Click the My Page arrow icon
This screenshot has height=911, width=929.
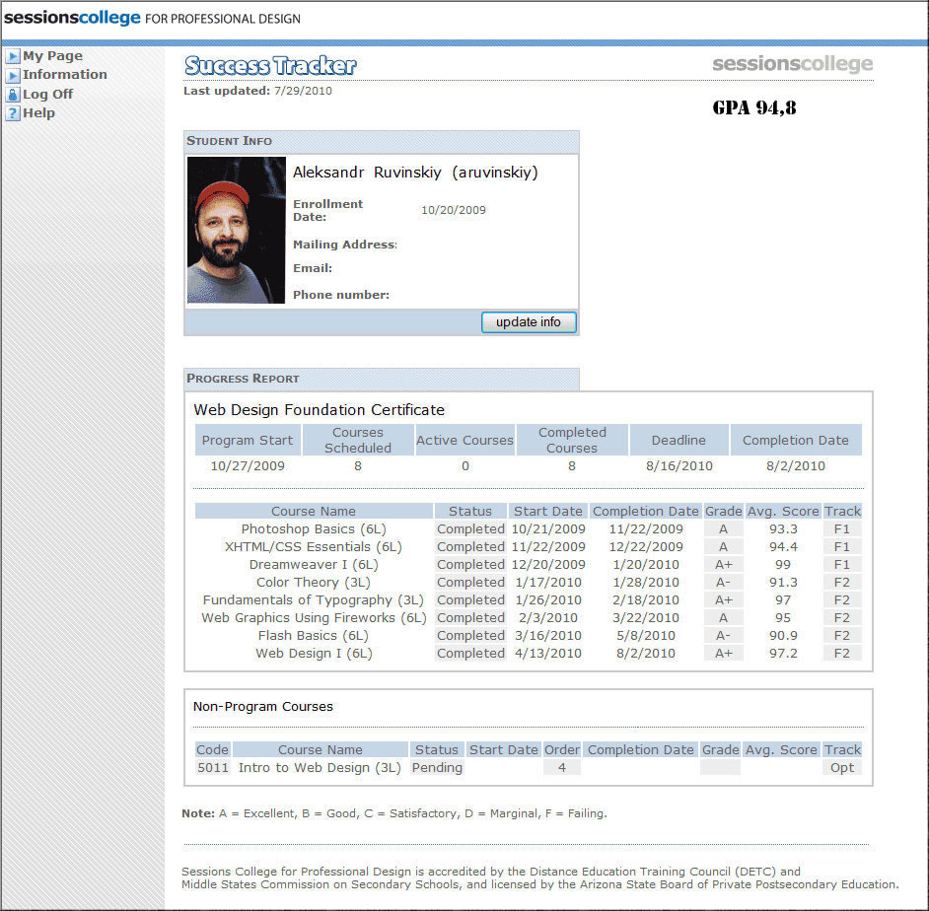[x=13, y=57]
